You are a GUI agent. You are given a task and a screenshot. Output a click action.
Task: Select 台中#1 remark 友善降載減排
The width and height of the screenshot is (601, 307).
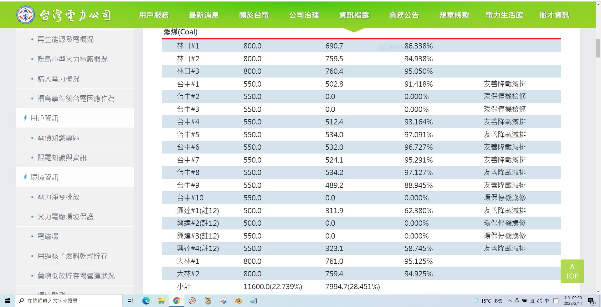(x=505, y=84)
